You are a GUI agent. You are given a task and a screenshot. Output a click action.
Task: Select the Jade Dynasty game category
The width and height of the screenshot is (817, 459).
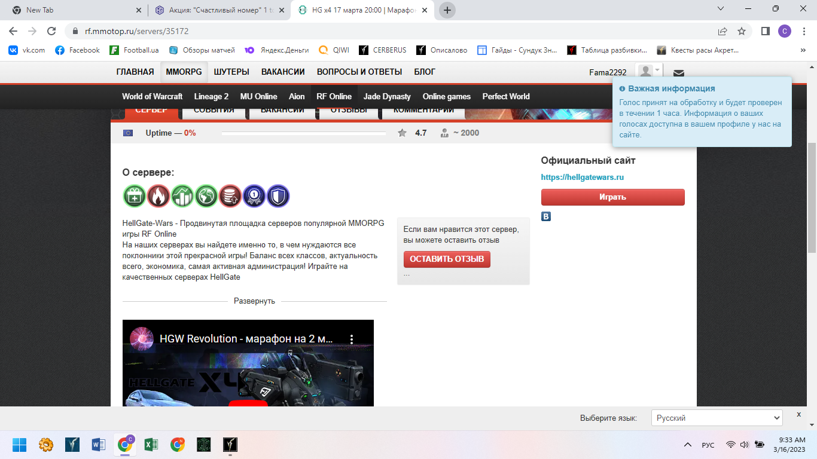[x=387, y=96]
